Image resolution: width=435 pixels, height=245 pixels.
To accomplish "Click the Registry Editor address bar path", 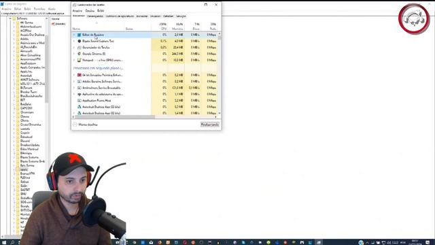I will click(x=33, y=14).
